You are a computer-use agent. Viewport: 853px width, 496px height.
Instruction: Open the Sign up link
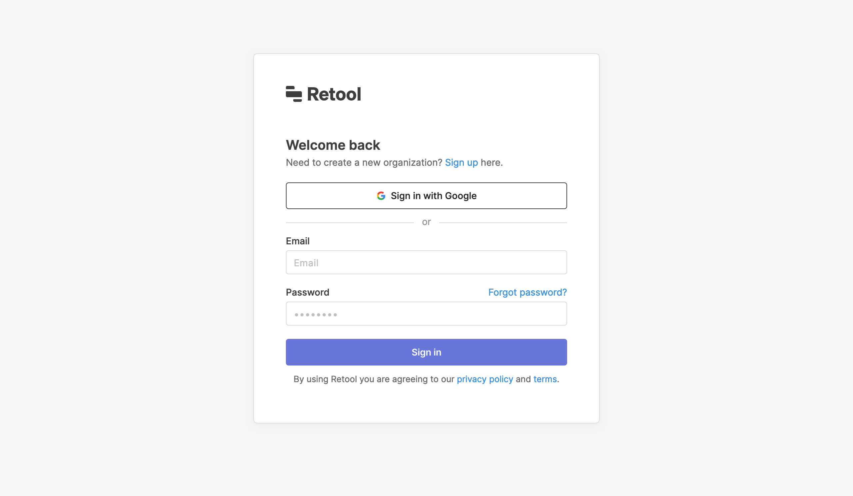click(461, 163)
